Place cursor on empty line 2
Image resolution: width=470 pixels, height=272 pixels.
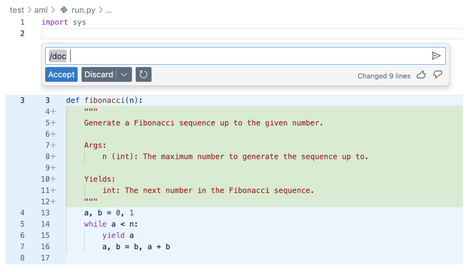click(252, 34)
